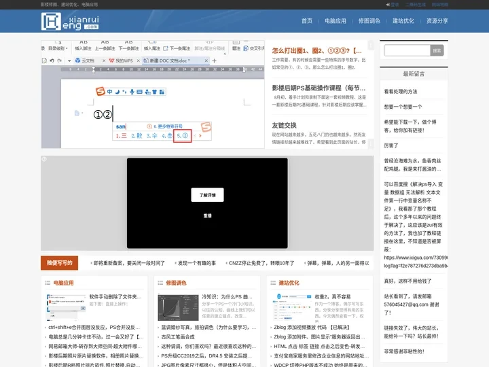Click the list icon beside 电脑应用 heading
The height and width of the screenshot is (367, 489).
pos(48,283)
